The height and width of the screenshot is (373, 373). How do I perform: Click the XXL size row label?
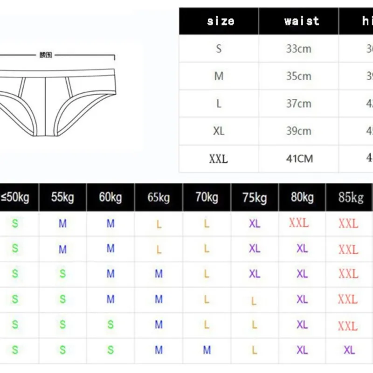tap(219, 159)
